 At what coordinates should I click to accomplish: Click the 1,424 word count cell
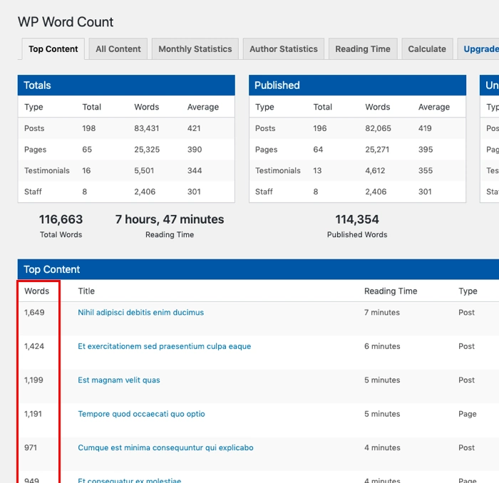click(34, 346)
